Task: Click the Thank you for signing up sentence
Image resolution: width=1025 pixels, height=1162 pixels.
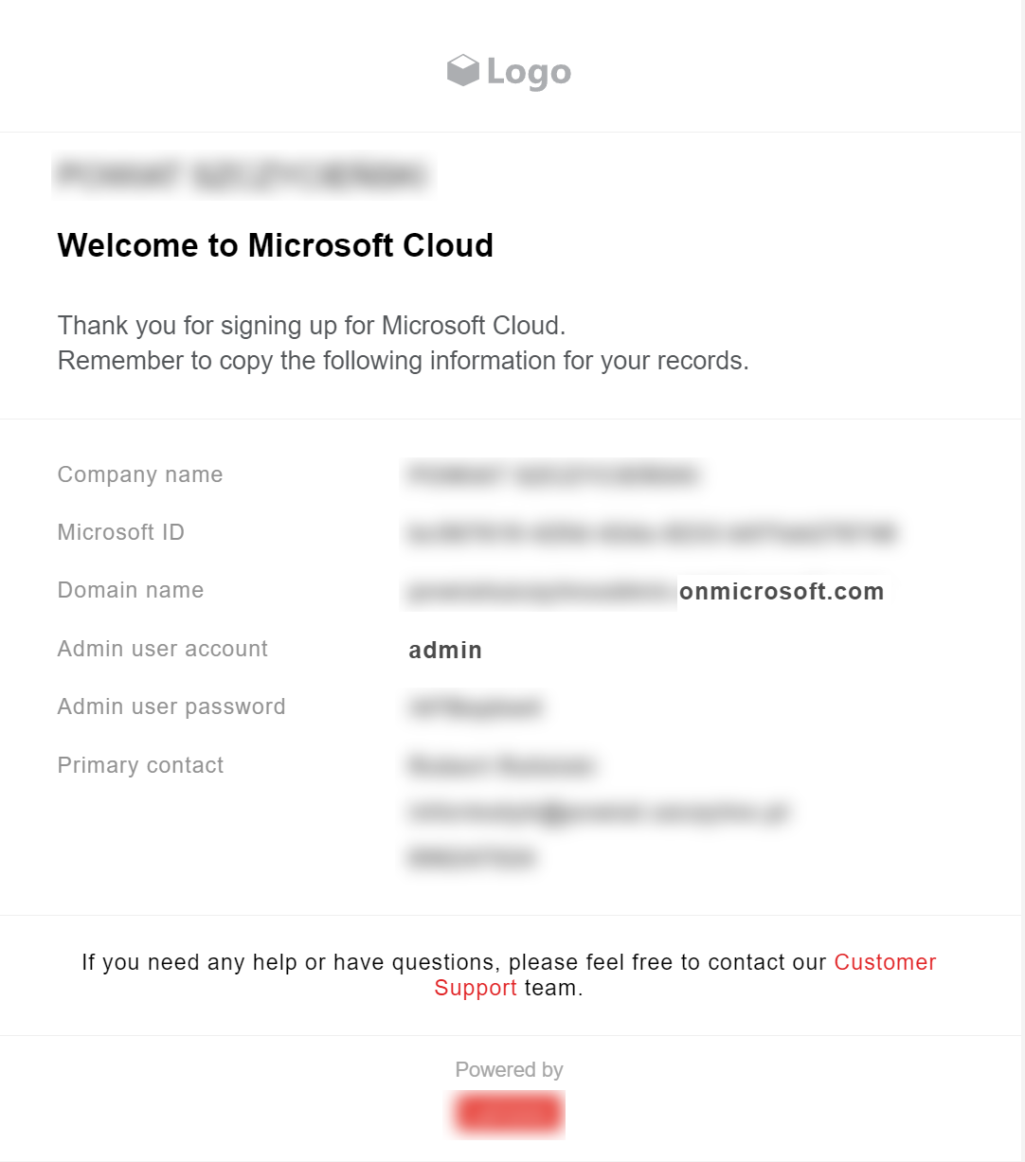Action: point(312,326)
